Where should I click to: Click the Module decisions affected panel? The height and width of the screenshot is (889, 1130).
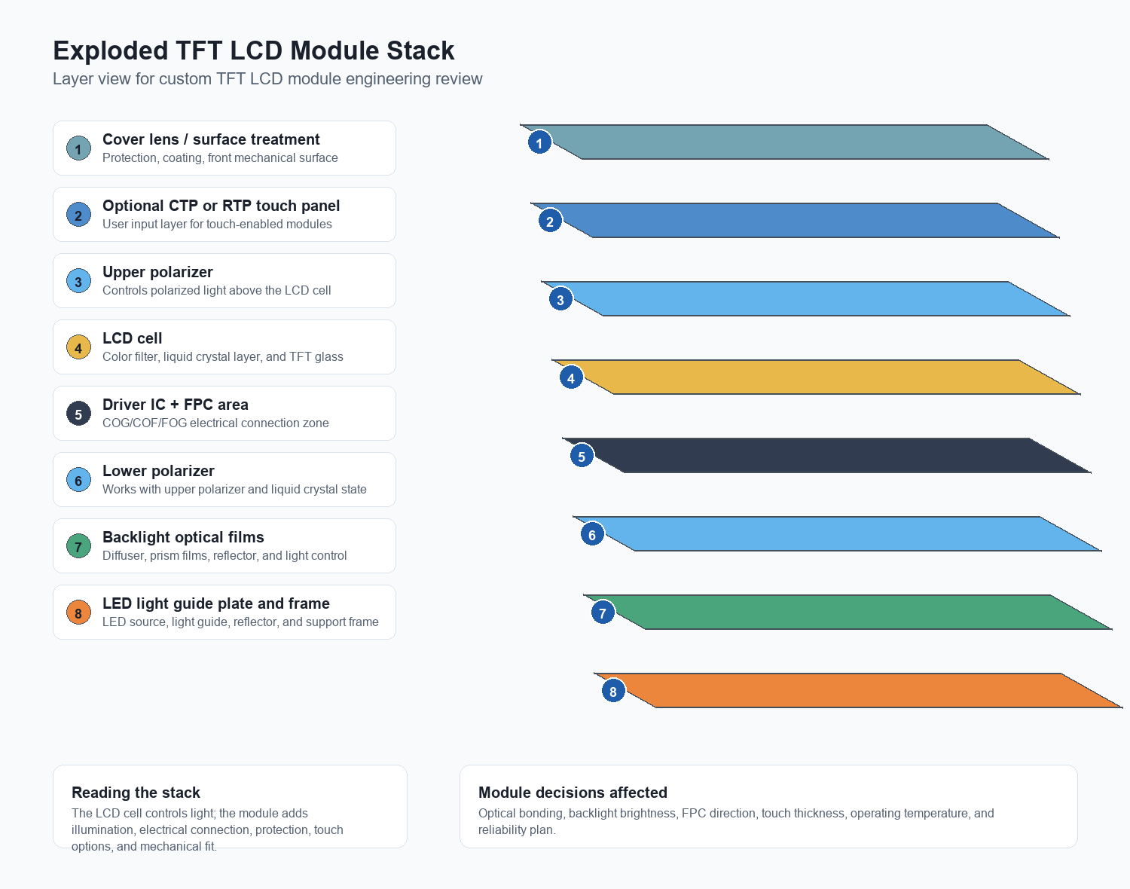tap(768, 807)
